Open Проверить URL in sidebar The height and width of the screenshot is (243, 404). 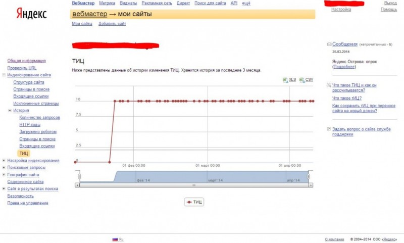(x=22, y=68)
